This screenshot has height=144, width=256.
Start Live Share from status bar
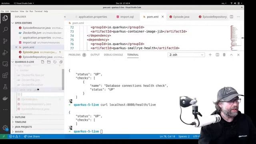[x=32, y=136]
